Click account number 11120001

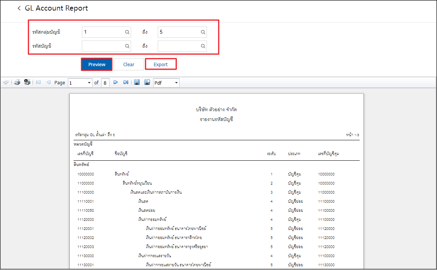coord(86,229)
